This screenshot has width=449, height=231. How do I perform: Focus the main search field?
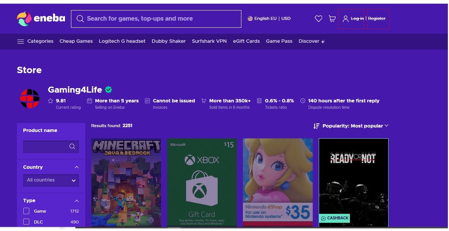point(156,19)
